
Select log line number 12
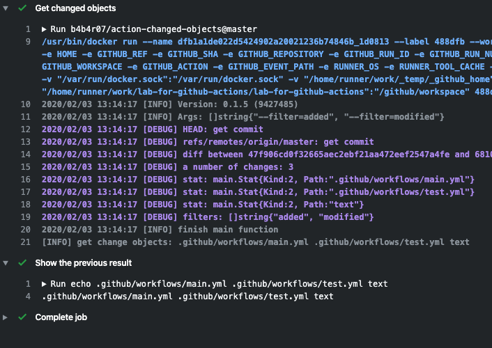[x=26, y=129]
